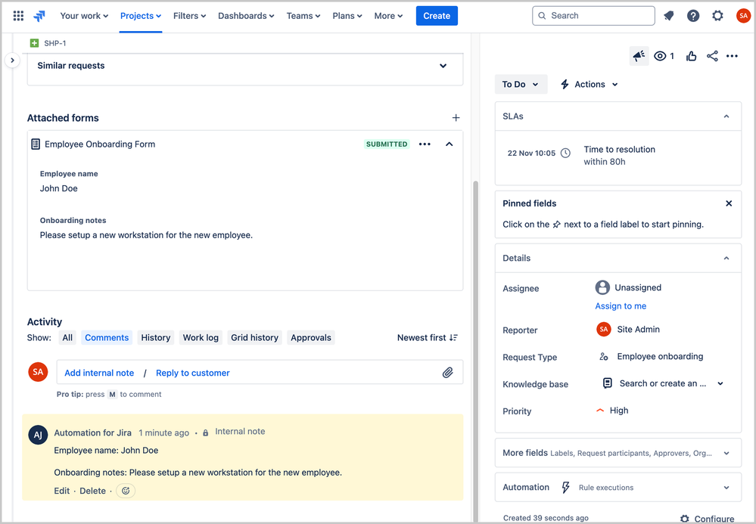This screenshot has width=756, height=524.
Task: Open the issue more actions ellipsis menu
Action: click(x=732, y=57)
